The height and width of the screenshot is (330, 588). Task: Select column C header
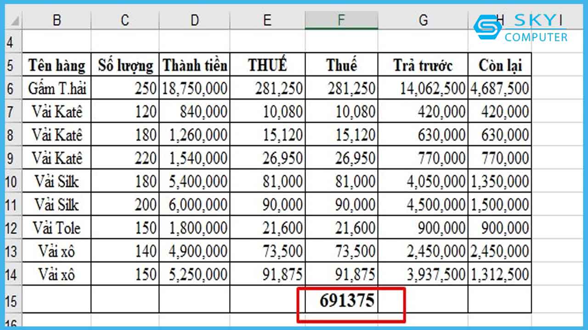click(x=125, y=21)
